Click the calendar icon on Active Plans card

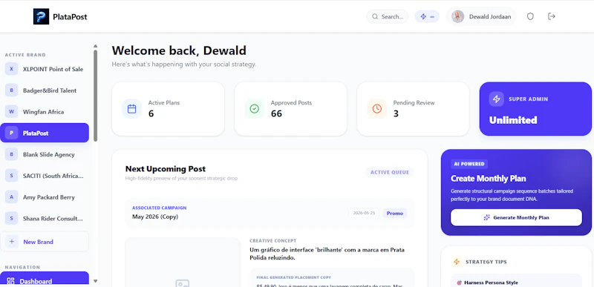pos(131,109)
